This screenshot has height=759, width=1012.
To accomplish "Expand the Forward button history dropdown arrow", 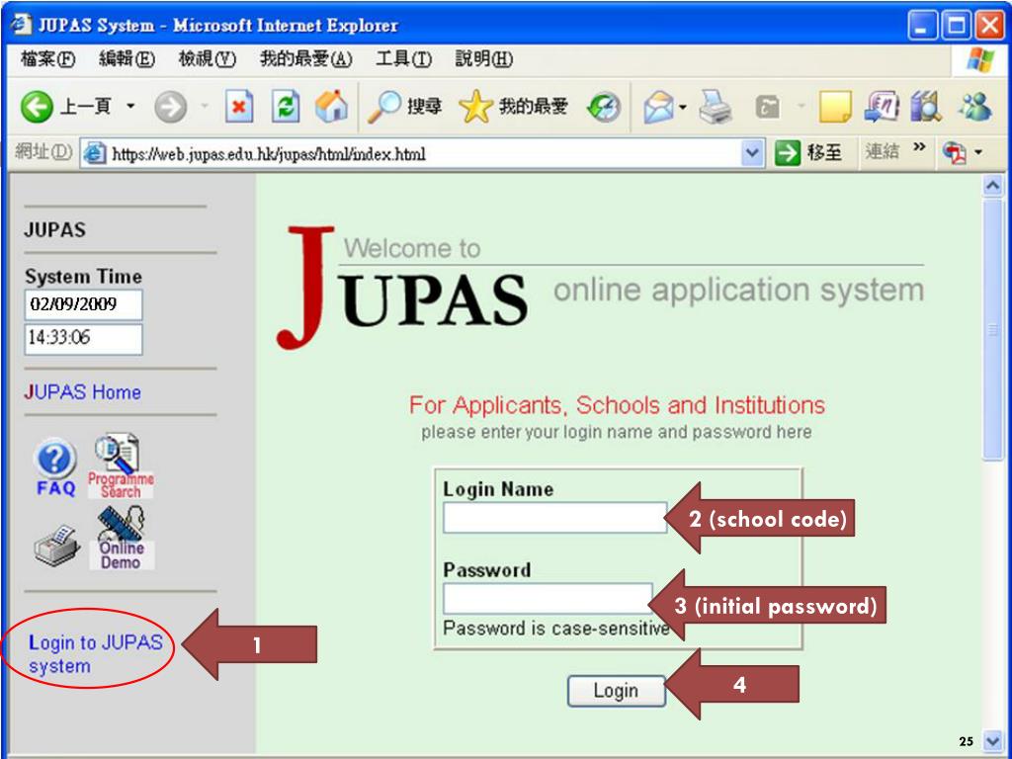I will point(203,107).
